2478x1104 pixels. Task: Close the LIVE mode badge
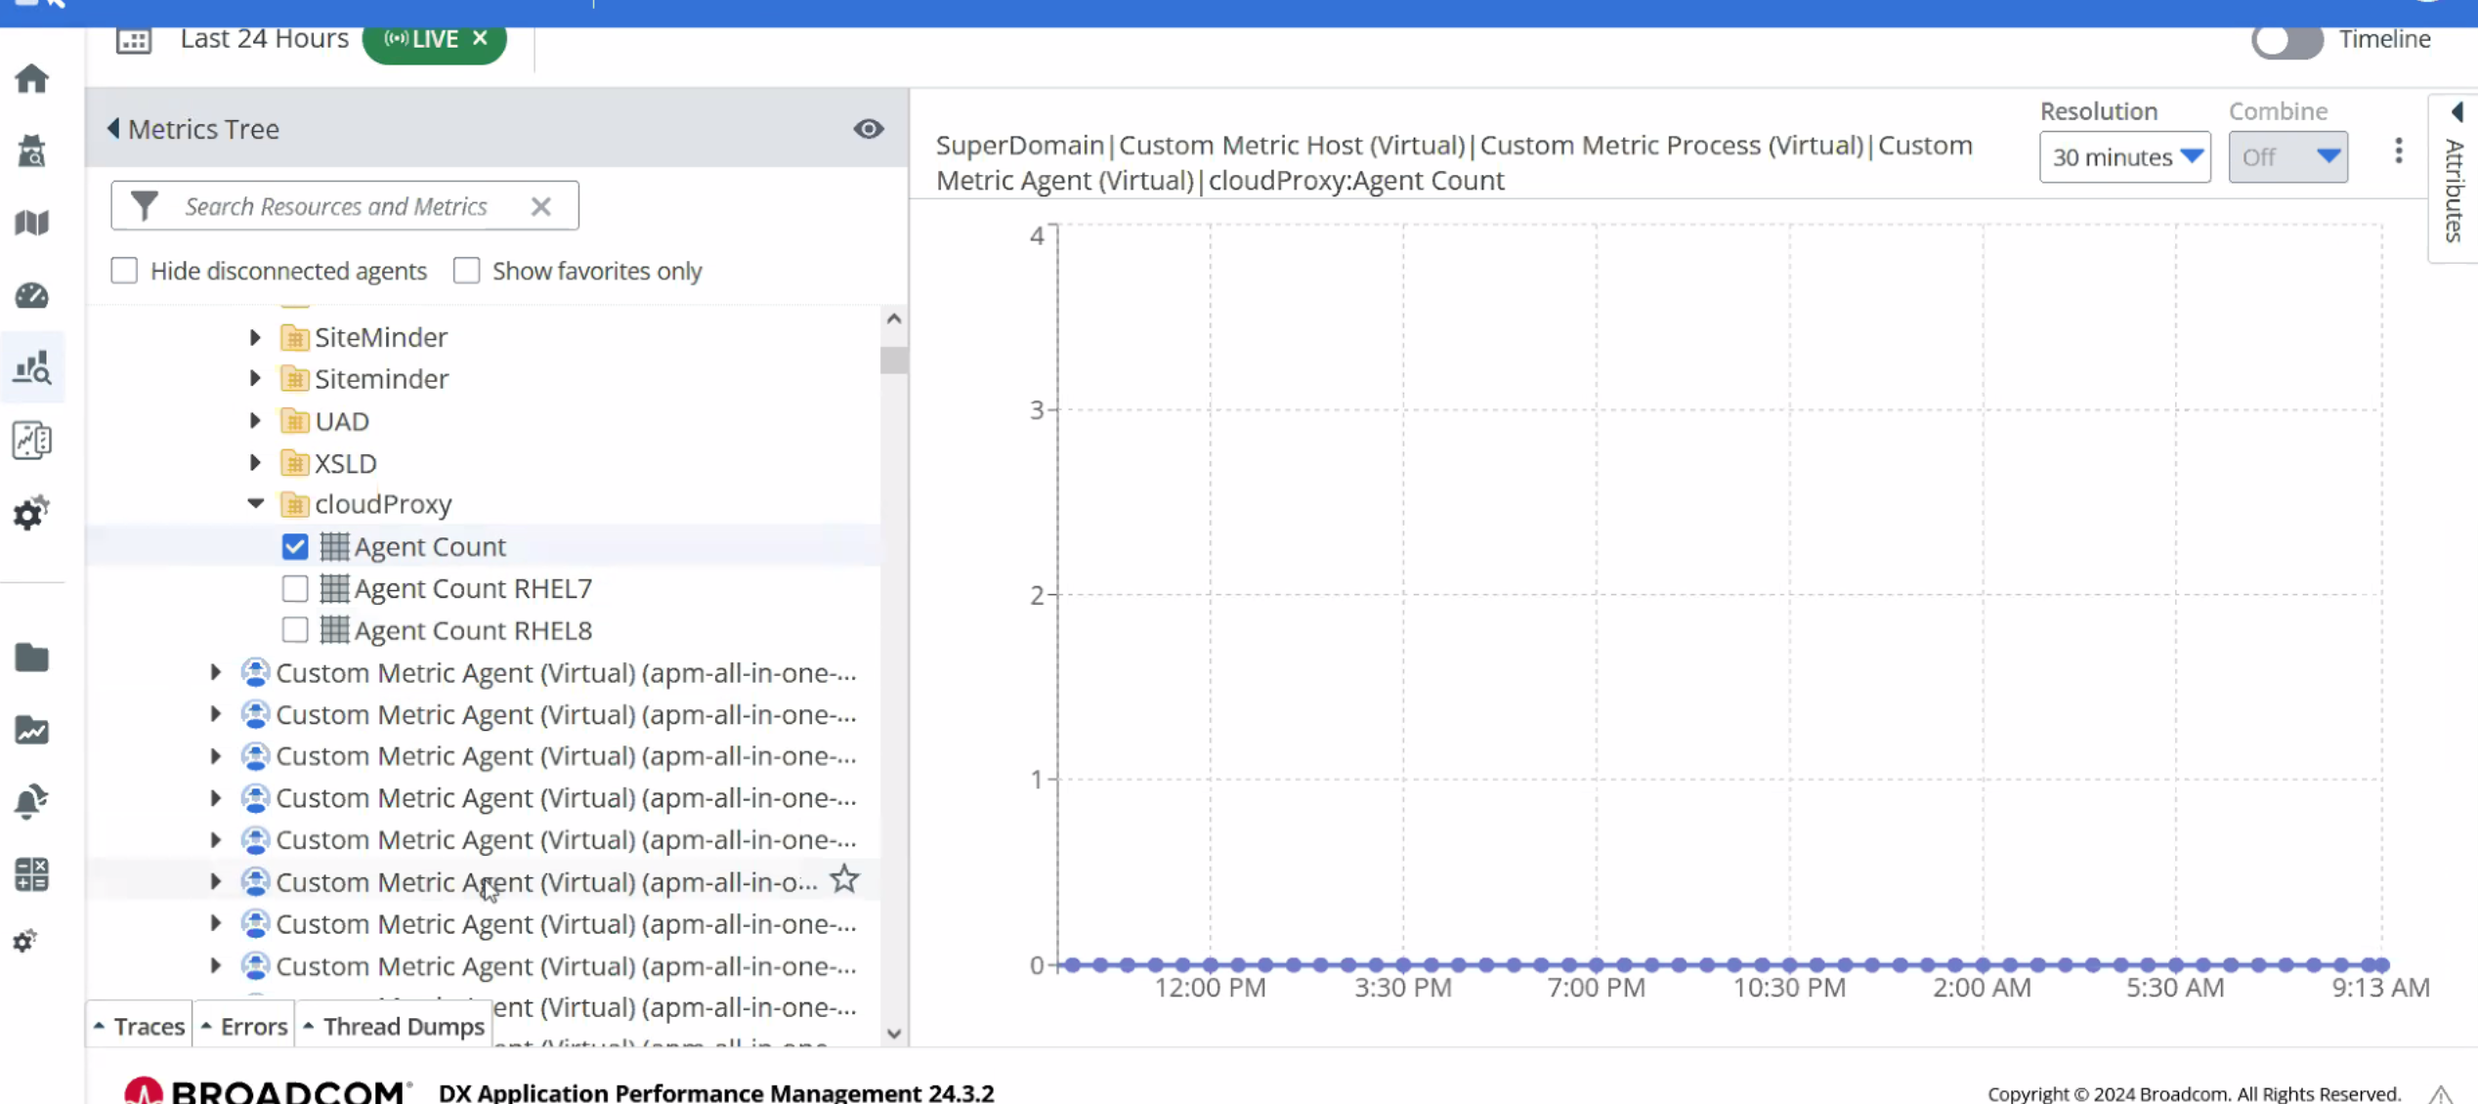tap(480, 38)
